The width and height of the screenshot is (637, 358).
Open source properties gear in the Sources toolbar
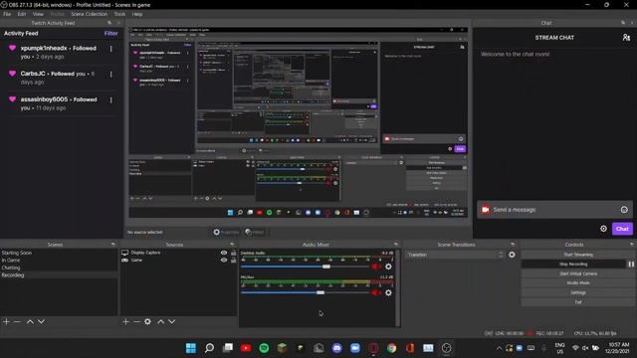(x=147, y=321)
